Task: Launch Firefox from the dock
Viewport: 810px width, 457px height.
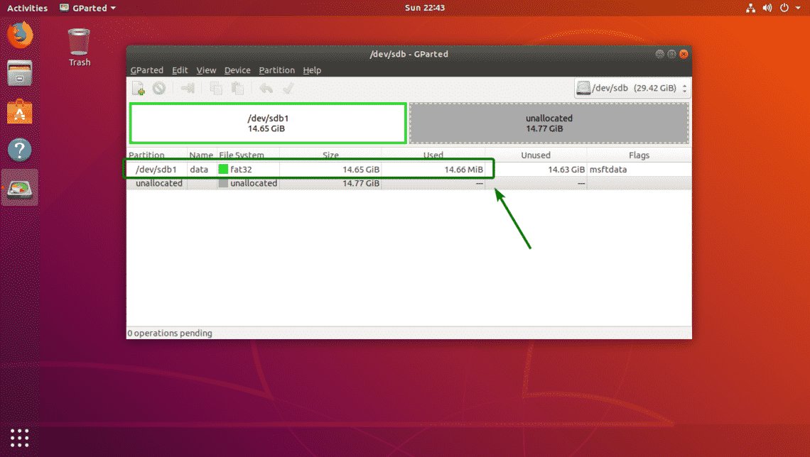Action: (20, 35)
